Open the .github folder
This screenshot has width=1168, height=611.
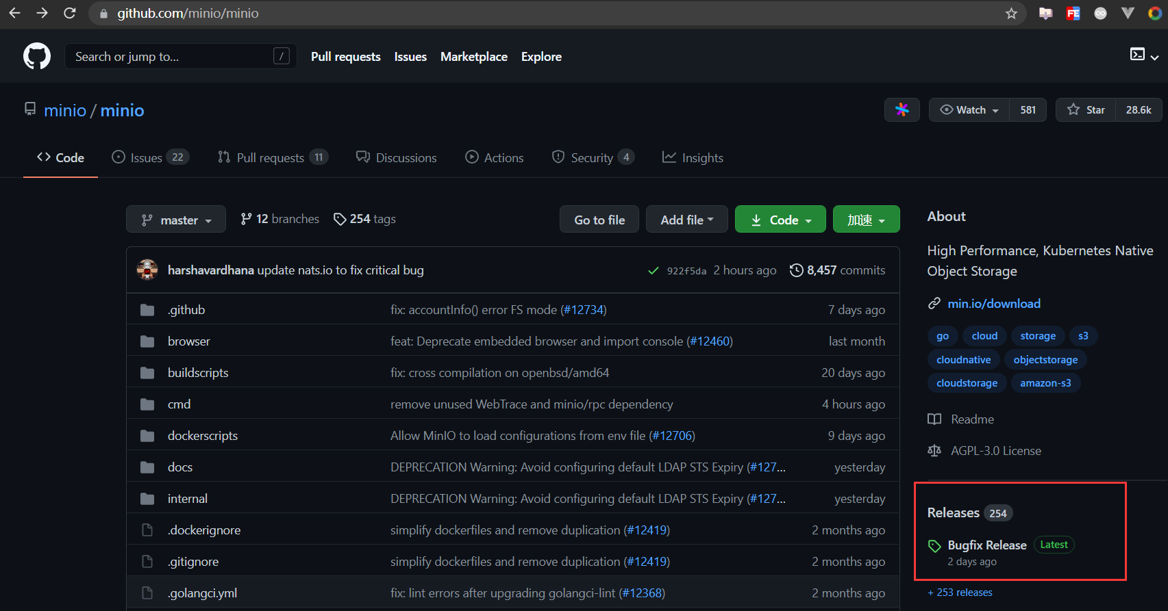[x=186, y=310]
